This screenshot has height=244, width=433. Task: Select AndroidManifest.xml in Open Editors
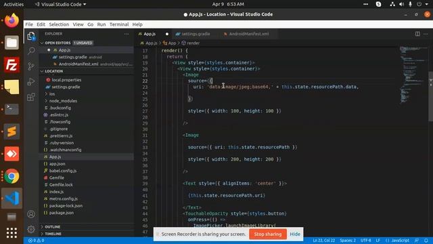click(x=78, y=64)
